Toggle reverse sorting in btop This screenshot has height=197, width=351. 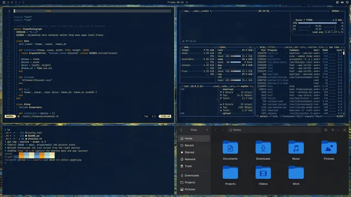pyautogui.click(x=312, y=47)
